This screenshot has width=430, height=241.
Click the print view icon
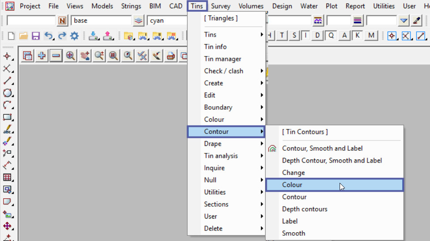pos(170,56)
